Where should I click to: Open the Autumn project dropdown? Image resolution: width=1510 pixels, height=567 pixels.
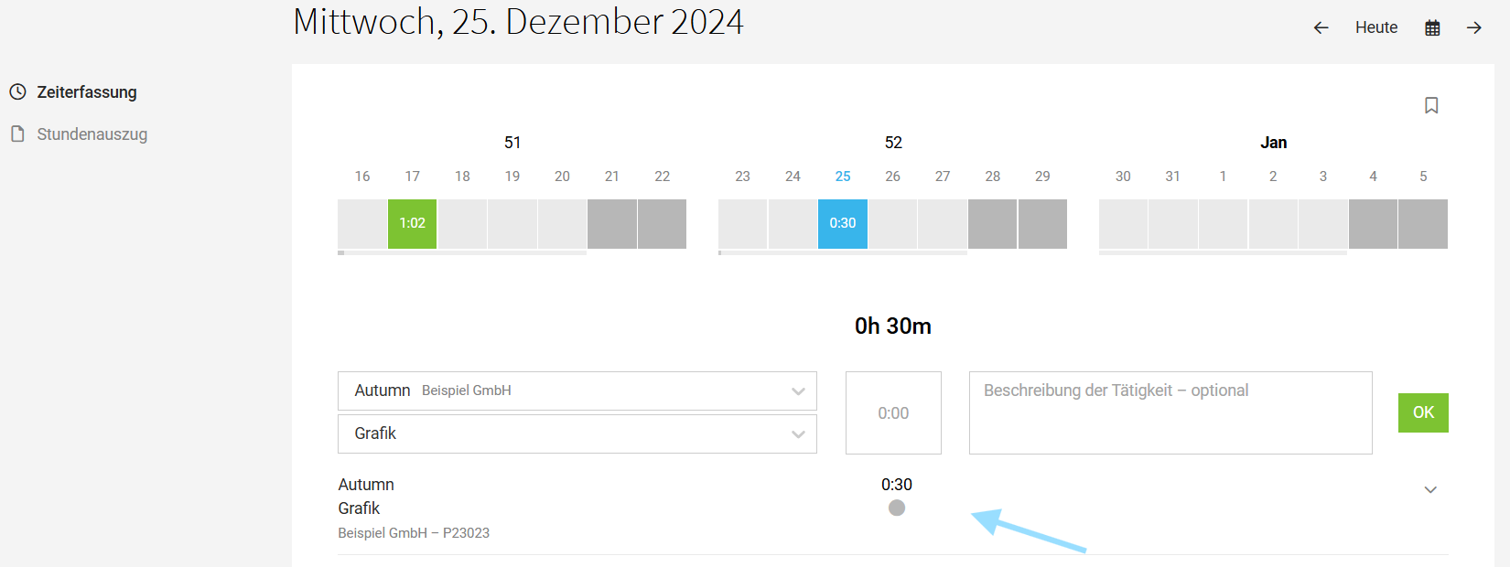click(577, 390)
